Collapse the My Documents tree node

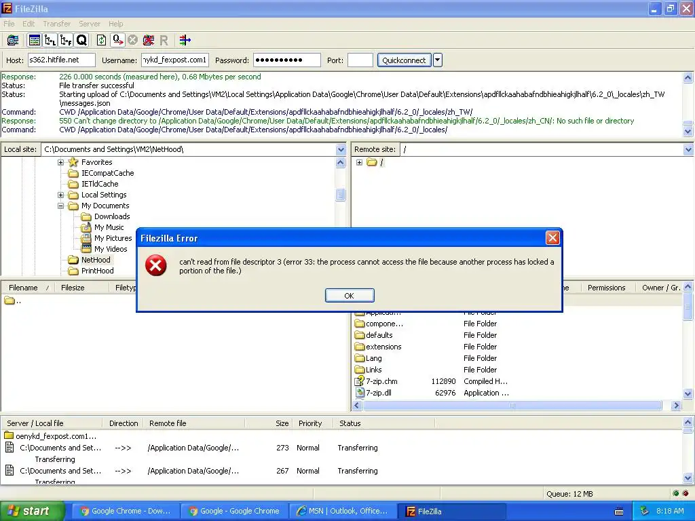coord(60,206)
